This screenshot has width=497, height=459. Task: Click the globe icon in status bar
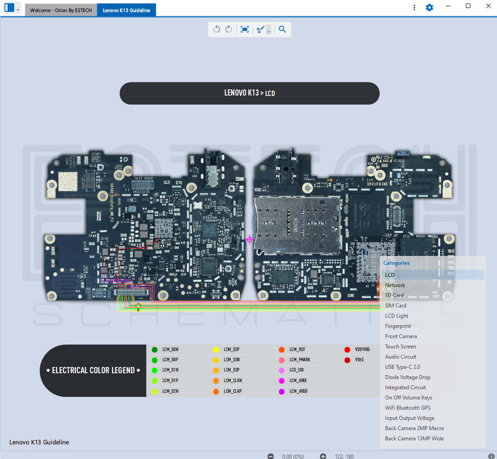(x=491, y=456)
